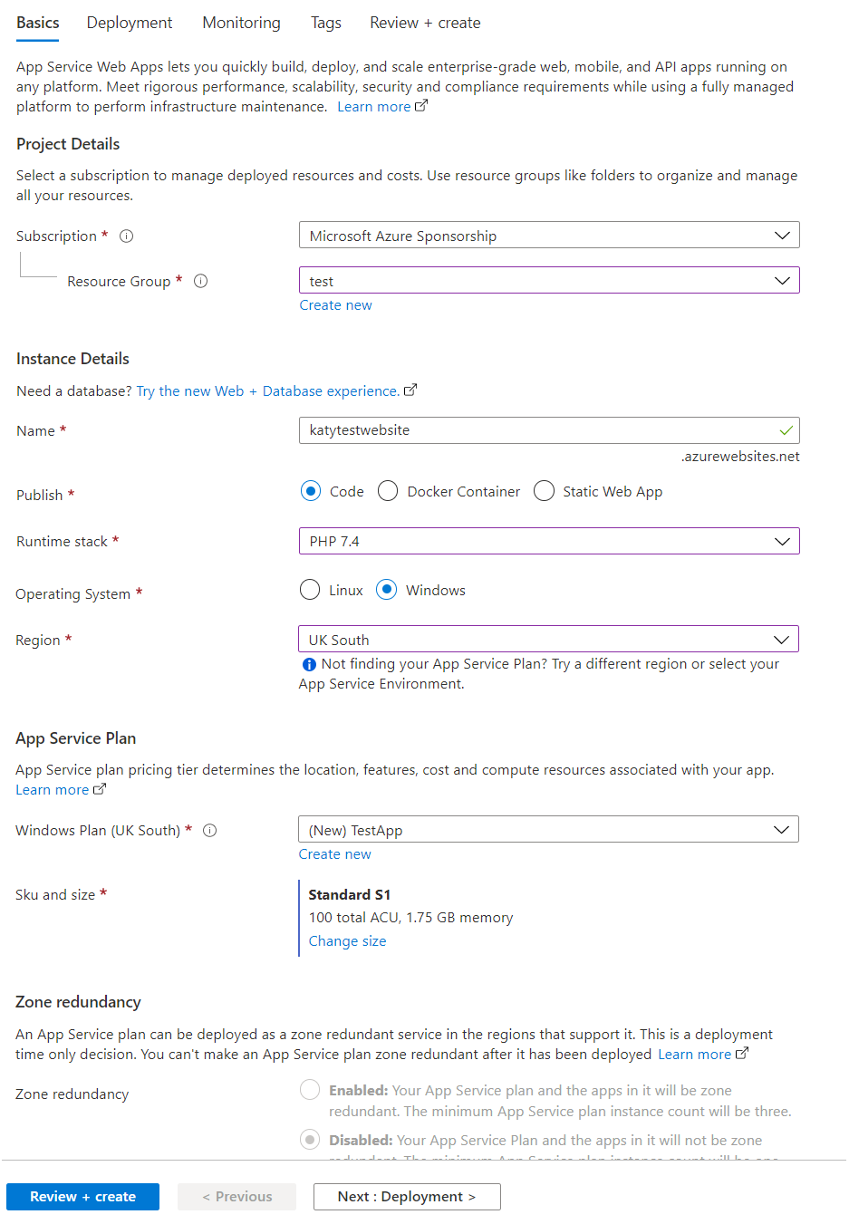Go to the Tags tab
Image resolution: width=849 pixels, height=1224 pixels.
tap(326, 23)
